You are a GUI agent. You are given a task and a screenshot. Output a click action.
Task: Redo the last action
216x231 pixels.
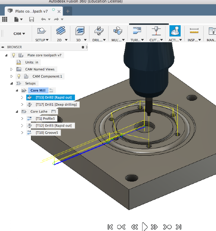point(56,19)
